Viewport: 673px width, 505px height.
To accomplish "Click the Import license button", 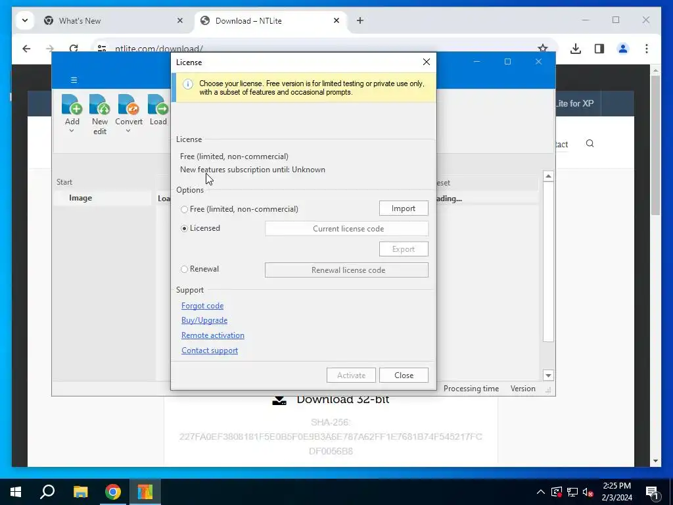I will click(x=404, y=208).
